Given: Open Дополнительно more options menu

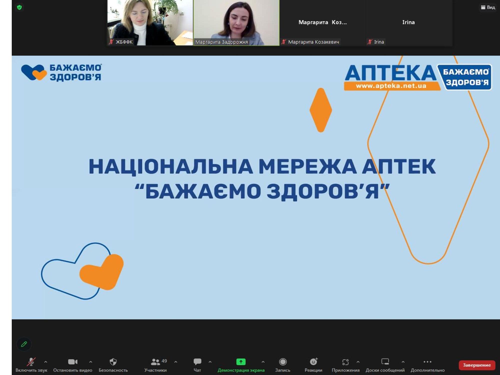Looking at the screenshot, I should pyautogui.click(x=427, y=365).
